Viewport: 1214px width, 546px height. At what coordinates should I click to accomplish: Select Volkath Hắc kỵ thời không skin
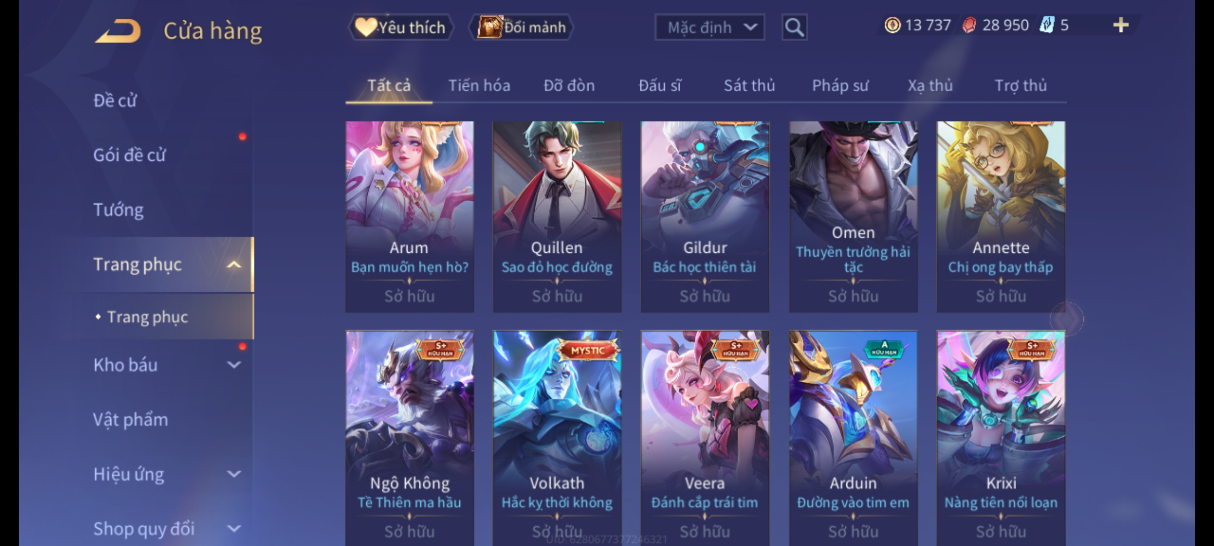click(x=557, y=438)
